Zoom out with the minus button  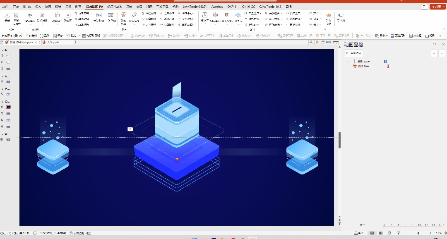(405, 233)
